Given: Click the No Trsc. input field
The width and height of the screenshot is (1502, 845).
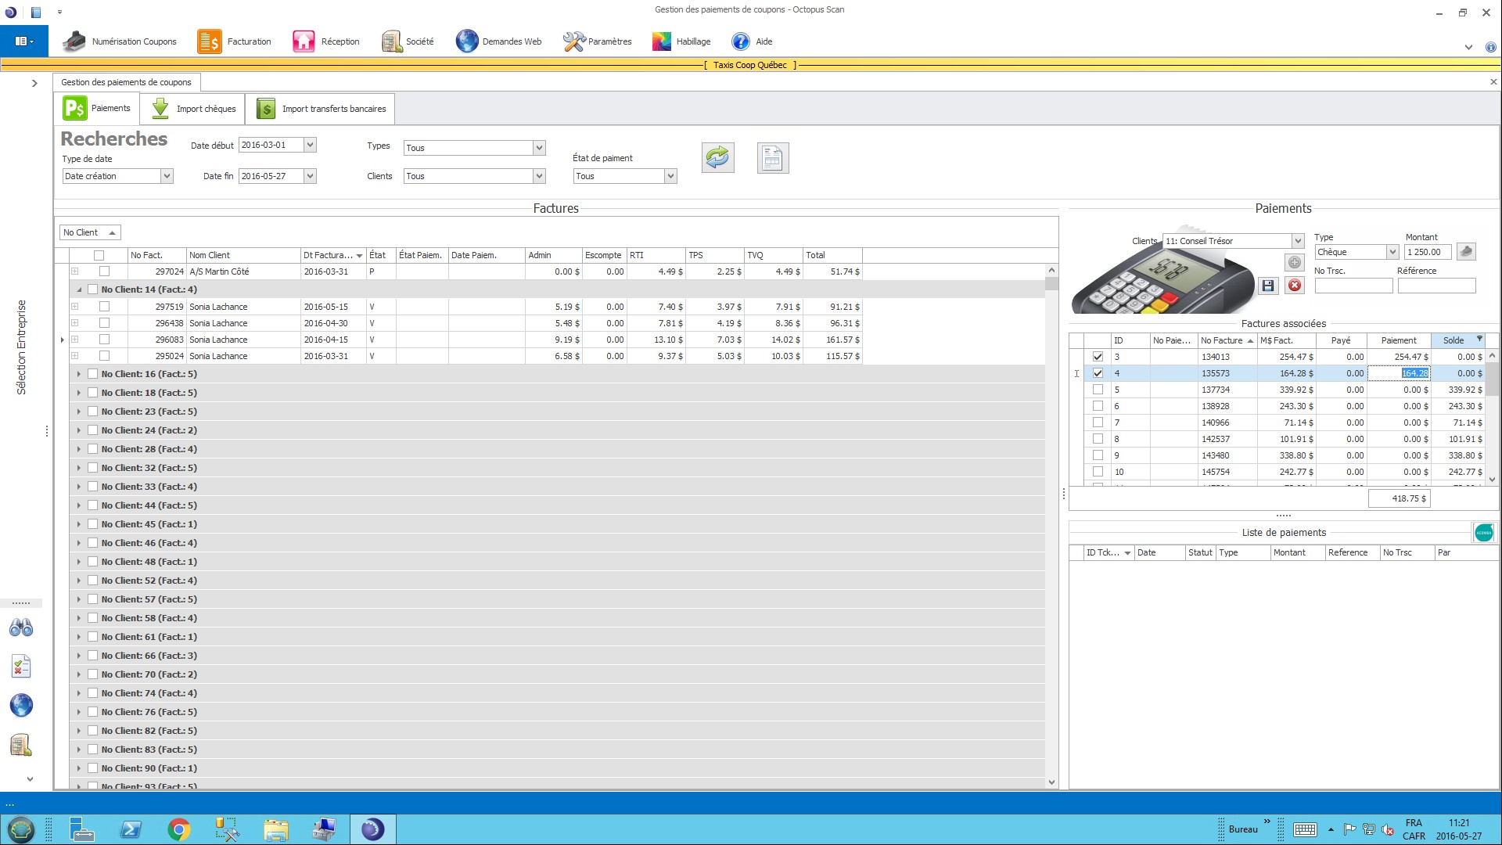Looking at the screenshot, I should 1353,286.
